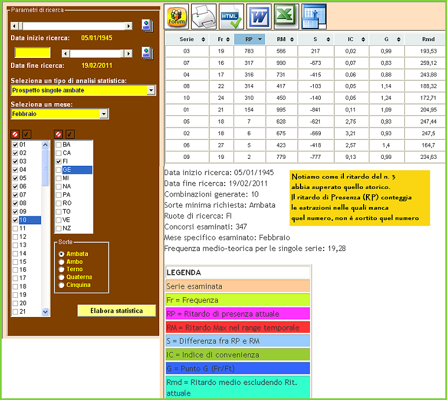The image size is (447, 400).
Task: Click the 'Fr = Frequenza' legend row
Action: pos(238,300)
